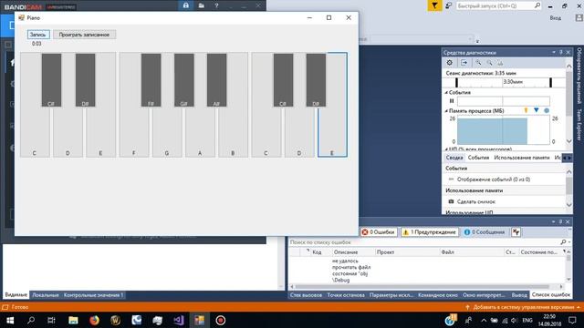
Task: Click the Вход sign-in link
Action: [x=556, y=18]
